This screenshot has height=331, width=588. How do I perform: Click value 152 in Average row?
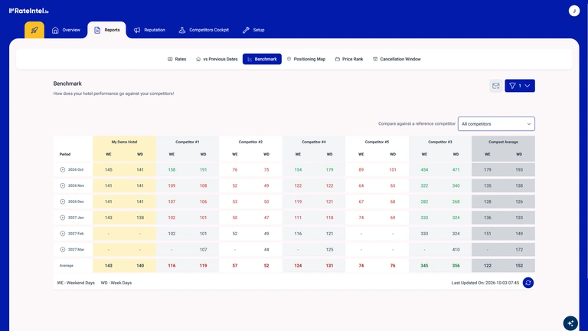coord(519,266)
